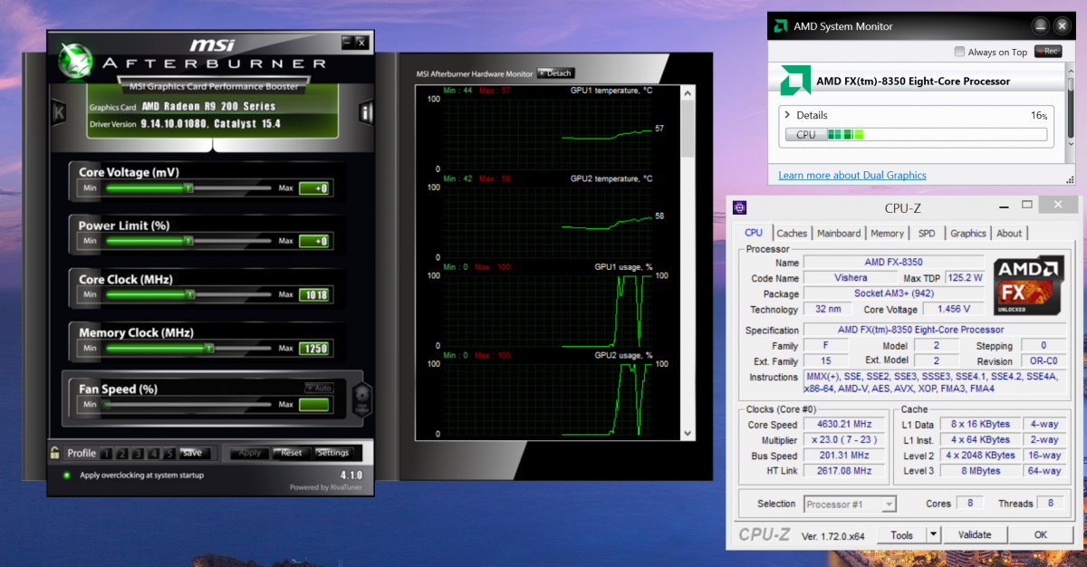Click the hardware monitor vertical scrollbar

click(x=688, y=263)
